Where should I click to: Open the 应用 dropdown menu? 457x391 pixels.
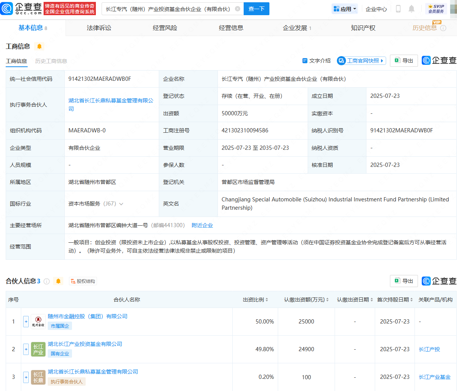pyautogui.click(x=344, y=9)
